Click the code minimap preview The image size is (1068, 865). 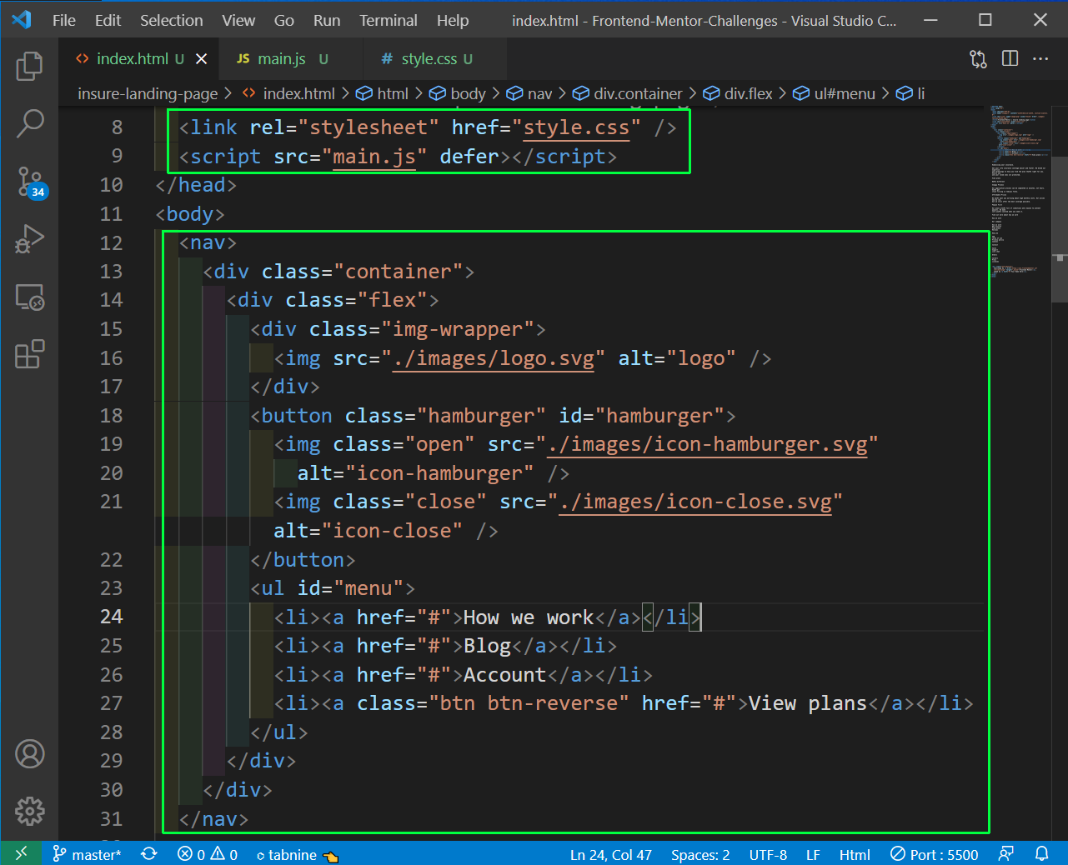pos(1019,192)
